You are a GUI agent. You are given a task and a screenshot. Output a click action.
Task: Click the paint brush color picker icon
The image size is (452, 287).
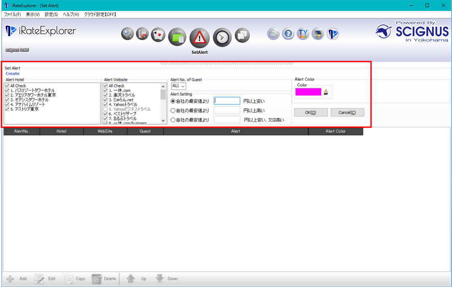[326, 92]
